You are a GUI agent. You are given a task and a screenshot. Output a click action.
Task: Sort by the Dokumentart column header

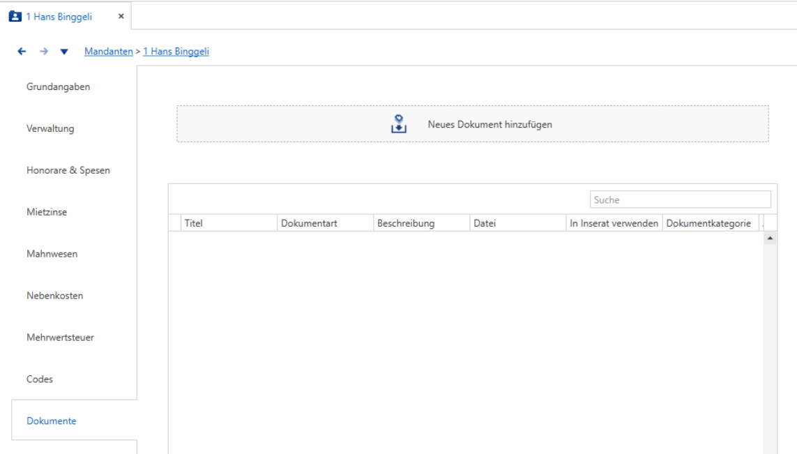(326, 223)
